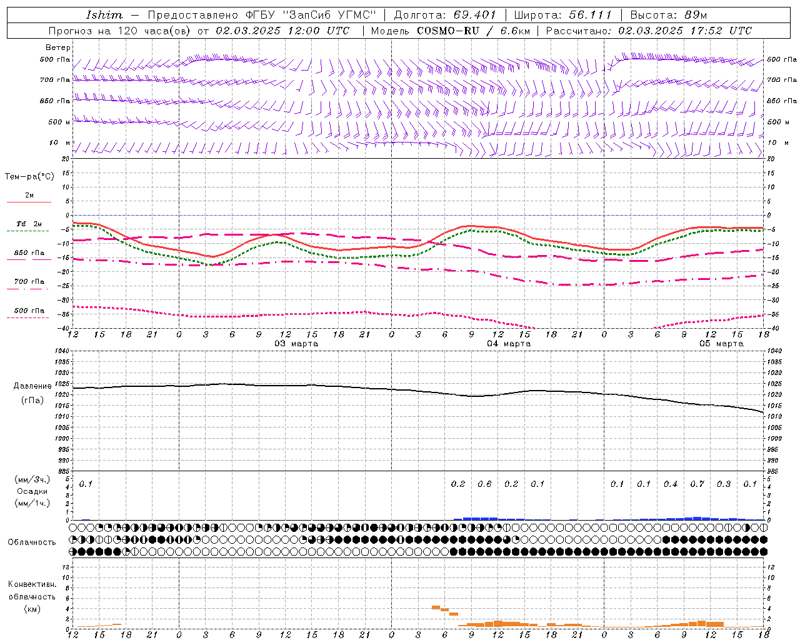Click "Рассчитано: 02.03.2025 17:52 UTC" text
This screenshot has height=640, width=800.
[649, 31]
